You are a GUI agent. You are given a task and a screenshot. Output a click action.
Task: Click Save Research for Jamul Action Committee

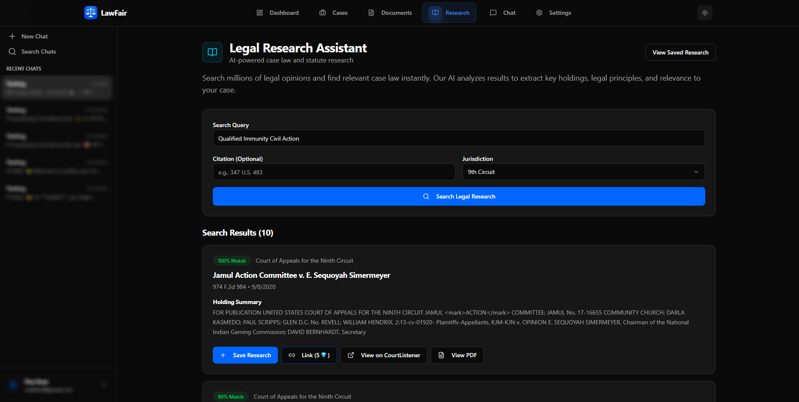[x=245, y=355]
